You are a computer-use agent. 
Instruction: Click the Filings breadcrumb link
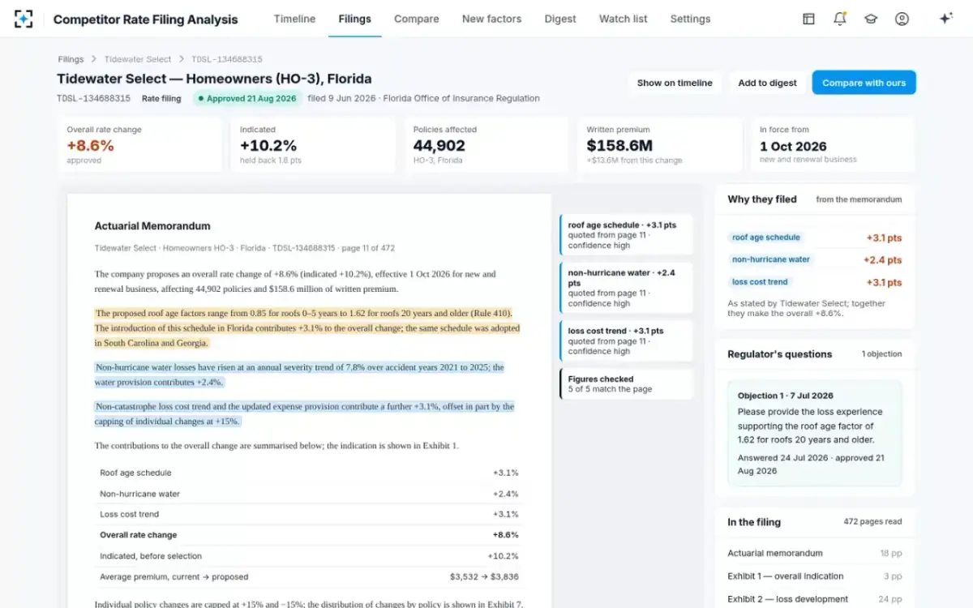click(x=71, y=59)
